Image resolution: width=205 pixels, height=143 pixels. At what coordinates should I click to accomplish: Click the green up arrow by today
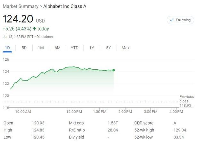[x=34, y=29]
